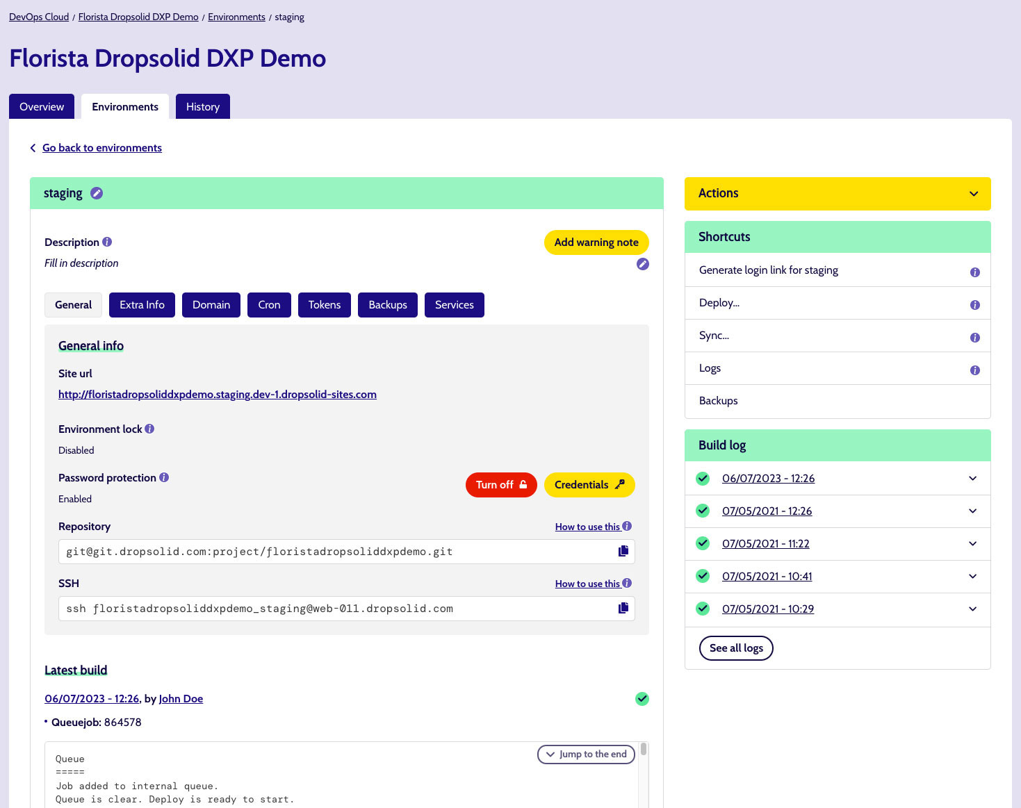Open build log link 07/05/2021 - 11:22
The width and height of the screenshot is (1021, 808).
pos(765,543)
